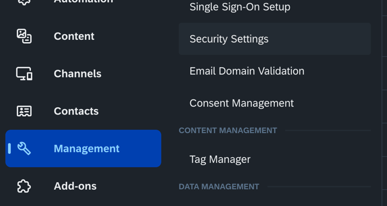Click the Contacts card icon
The height and width of the screenshot is (206, 387).
pyautogui.click(x=24, y=111)
